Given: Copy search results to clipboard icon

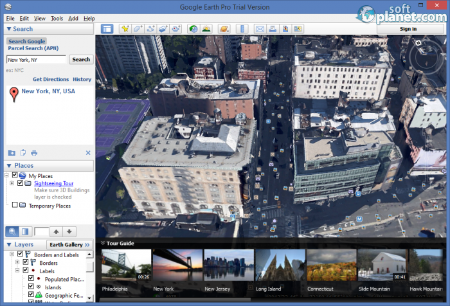Looking at the screenshot, I should point(23,153).
